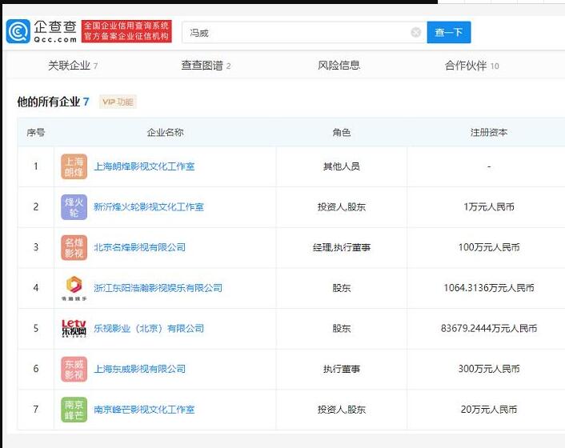Viewport: 565px width, 448px height.
Task: Open 南京峰芒影视文化工作室 company link
Action: tap(144, 410)
